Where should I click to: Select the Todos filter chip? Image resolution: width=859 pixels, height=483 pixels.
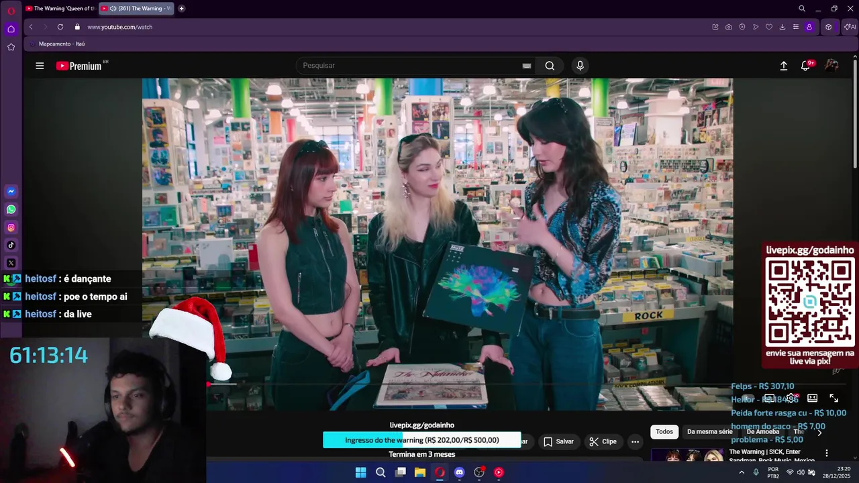pos(664,432)
